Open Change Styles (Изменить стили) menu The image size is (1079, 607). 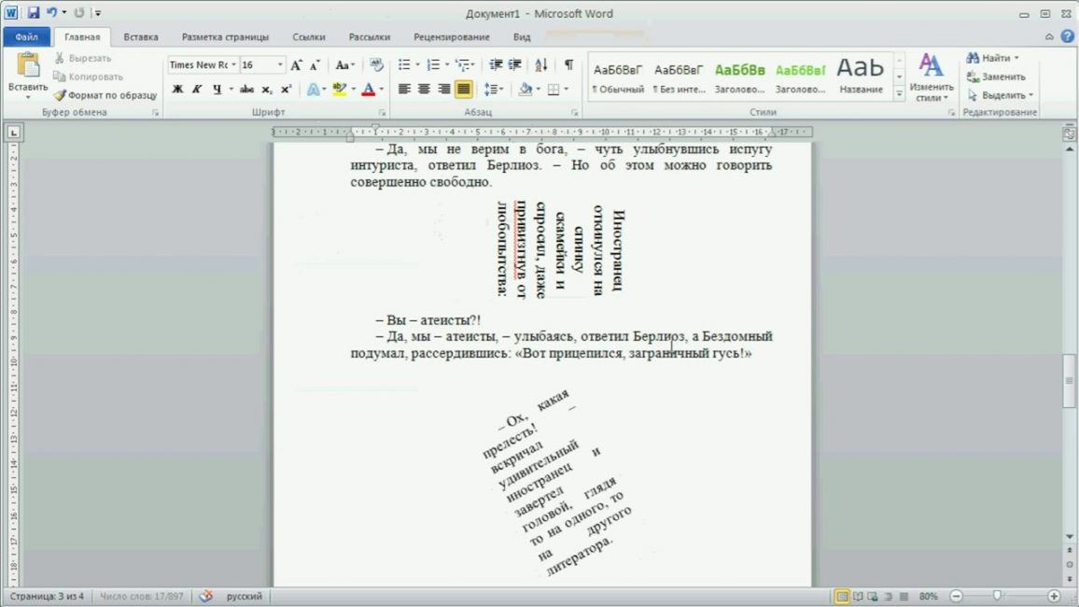pyautogui.click(x=931, y=78)
